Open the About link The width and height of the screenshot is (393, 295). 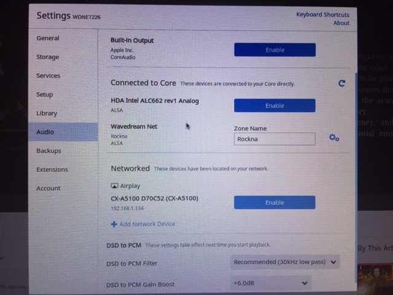[341, 23]
